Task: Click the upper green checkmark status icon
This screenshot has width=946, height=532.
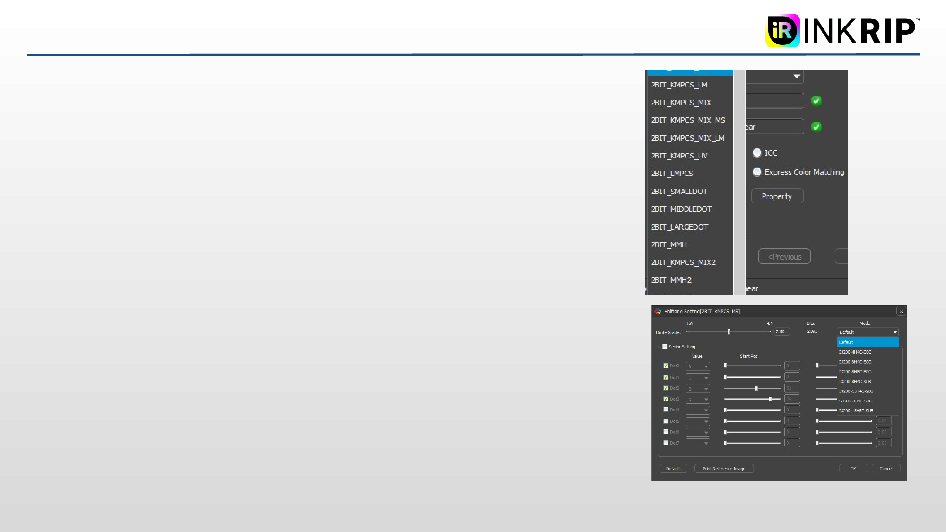Action: tap(816, 101)
